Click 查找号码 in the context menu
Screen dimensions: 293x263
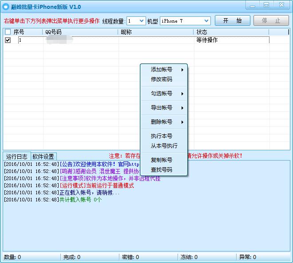pyautogui.click(x=162, y=170)
